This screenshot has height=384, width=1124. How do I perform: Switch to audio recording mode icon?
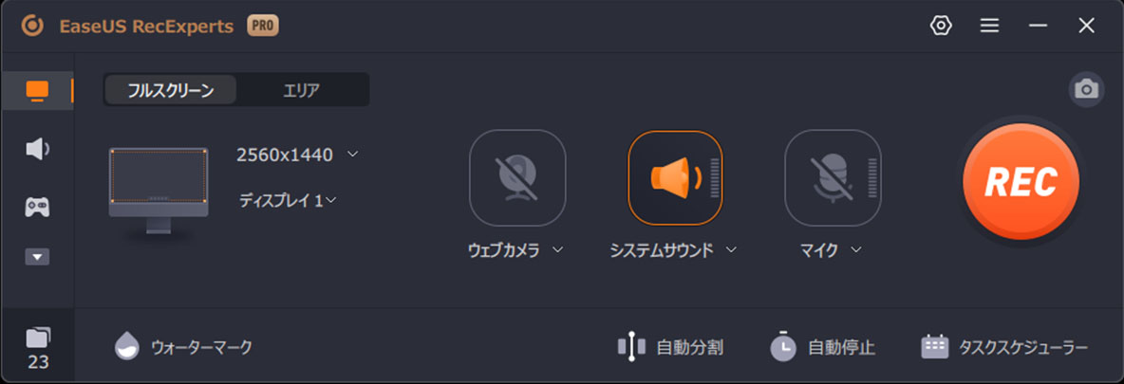[37, 149]
